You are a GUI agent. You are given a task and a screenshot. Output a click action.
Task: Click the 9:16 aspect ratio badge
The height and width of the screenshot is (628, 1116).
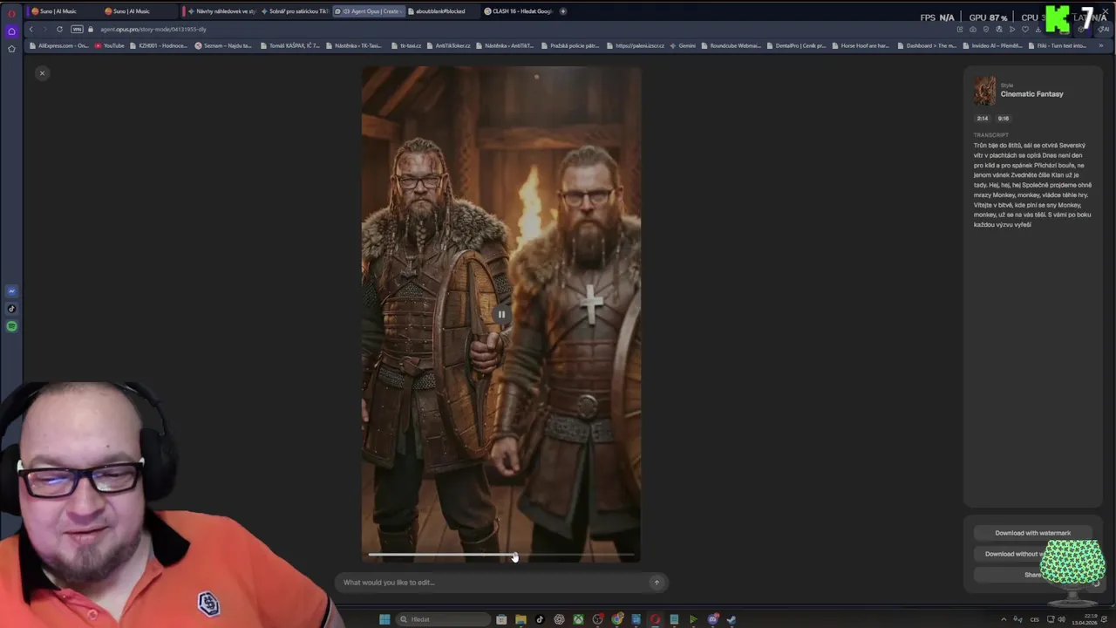coord(1004,119)
